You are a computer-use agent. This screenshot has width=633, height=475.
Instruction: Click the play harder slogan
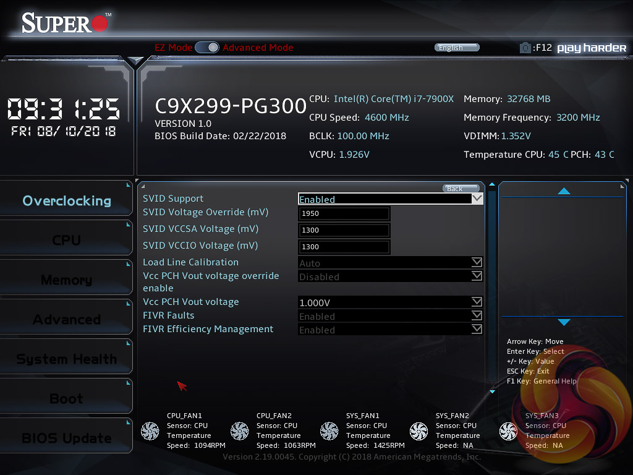point(592,48)
